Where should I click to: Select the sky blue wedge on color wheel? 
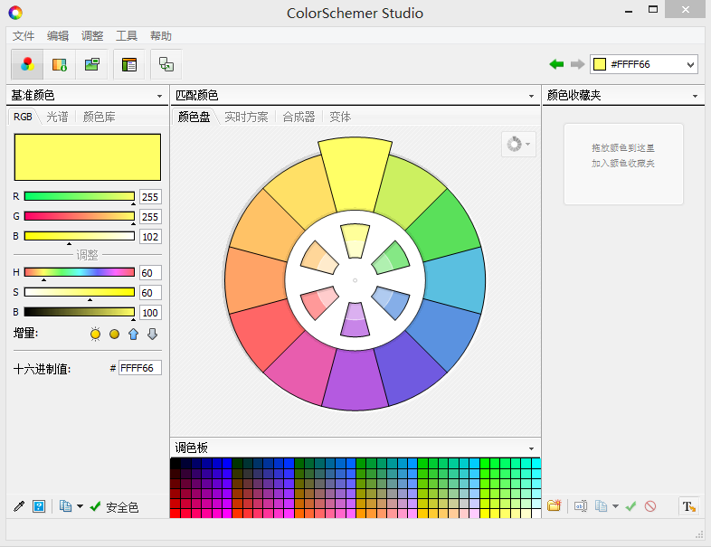click(x=456, y=280)
